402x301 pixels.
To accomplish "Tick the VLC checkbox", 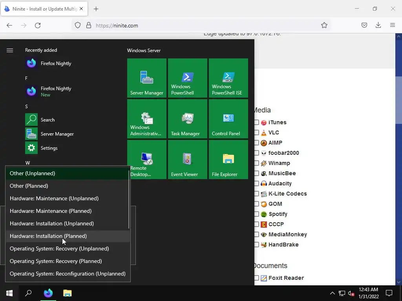I will [256, 132].
